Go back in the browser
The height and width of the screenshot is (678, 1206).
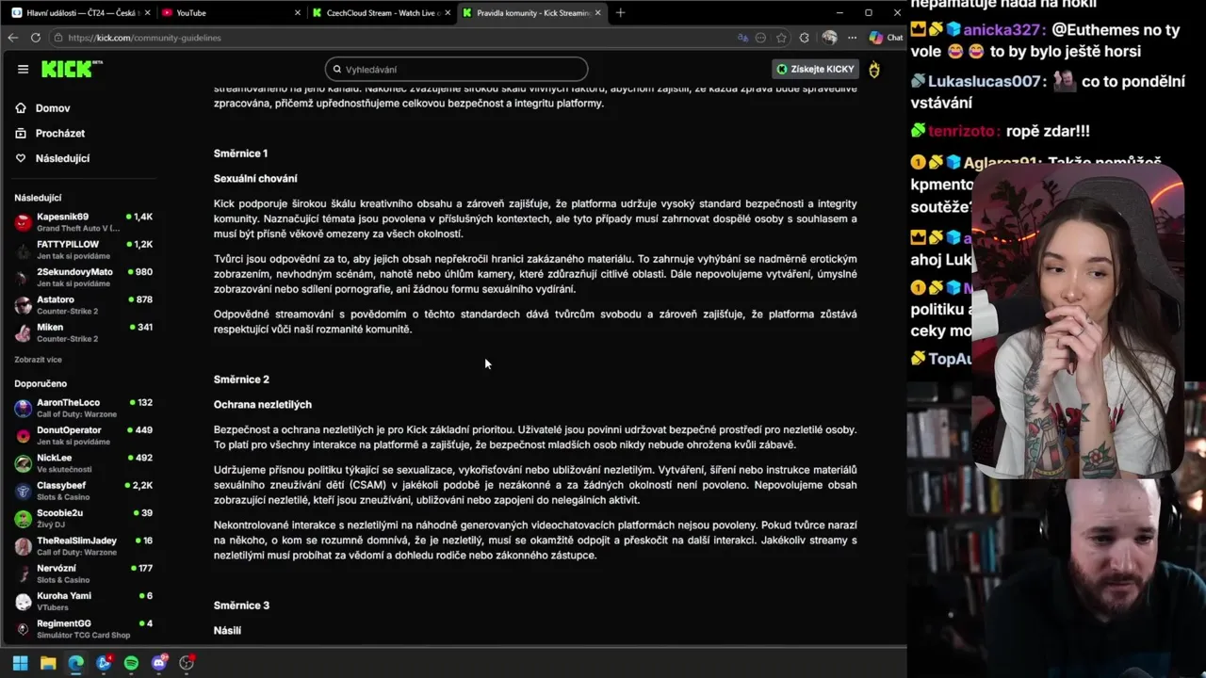click(x=12, y=38)
